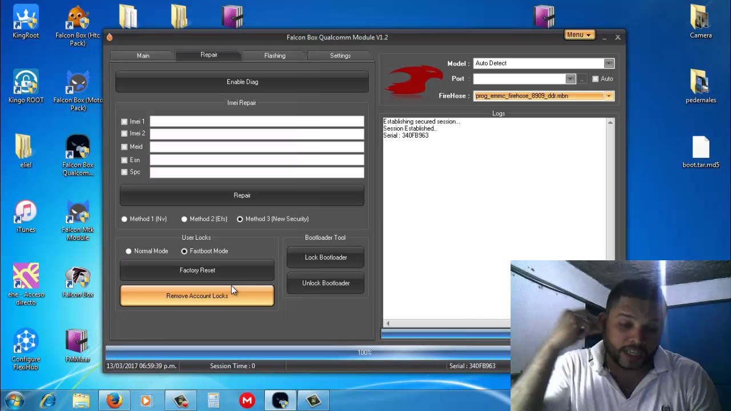
Task: Open Windows Media Player from the taskbar
Action: (147, 401)
